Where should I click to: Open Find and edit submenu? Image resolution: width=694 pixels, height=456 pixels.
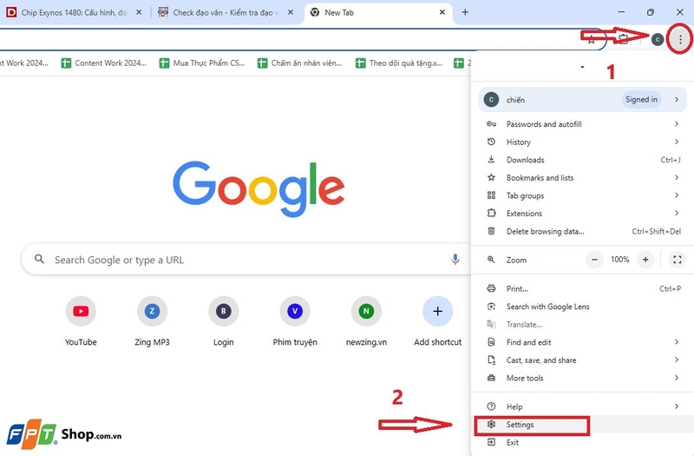click(x=582, y=342)
